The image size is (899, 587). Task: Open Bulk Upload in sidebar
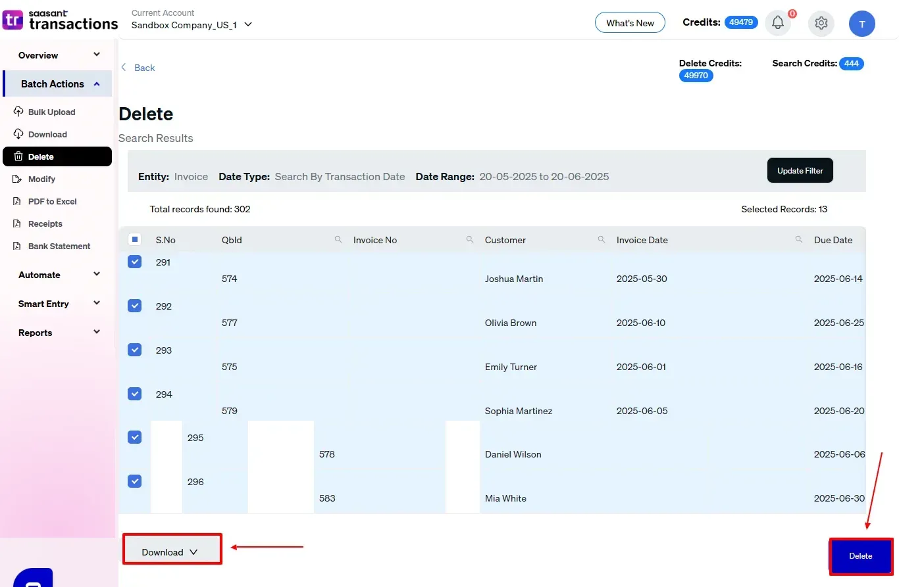[51, 112]
